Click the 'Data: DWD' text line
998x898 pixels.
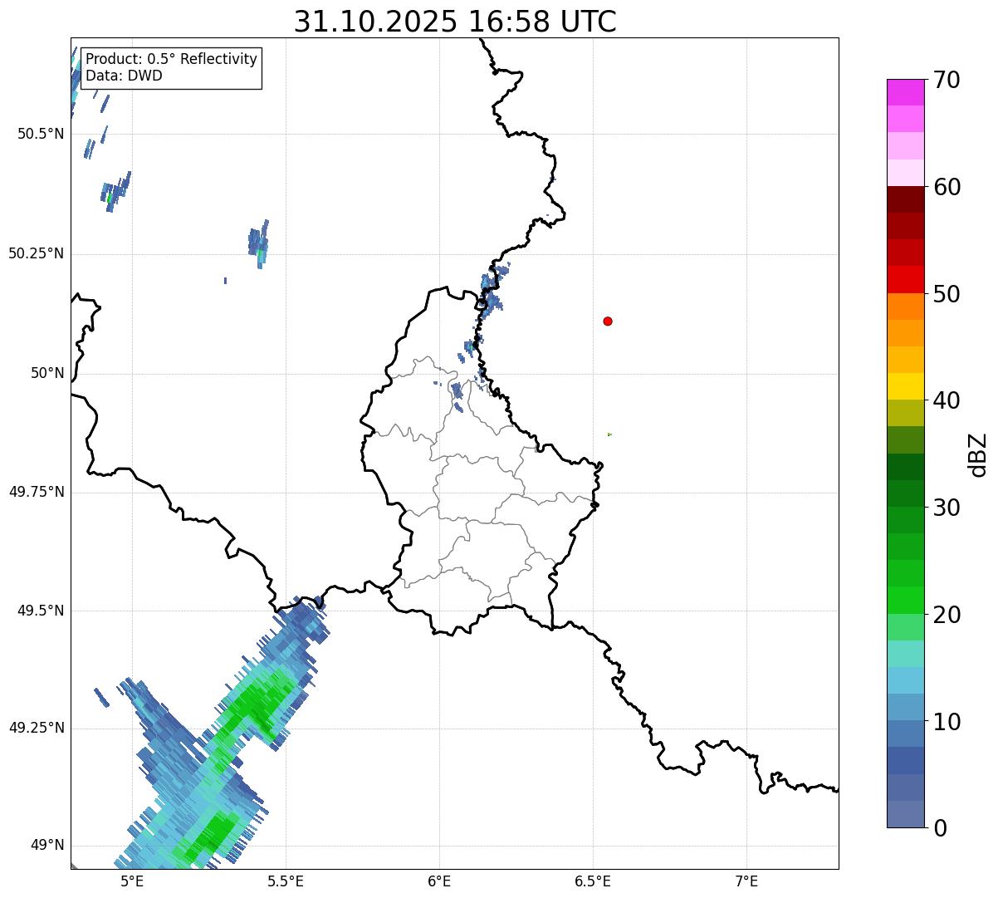click(124, 76)
